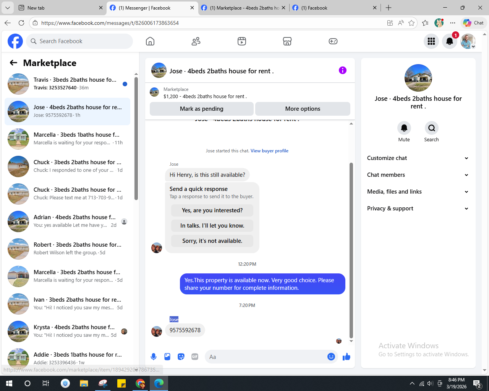489x391 pixels.
Task: Click the listing thumbnail in right panel
Action: coord(418,78)
